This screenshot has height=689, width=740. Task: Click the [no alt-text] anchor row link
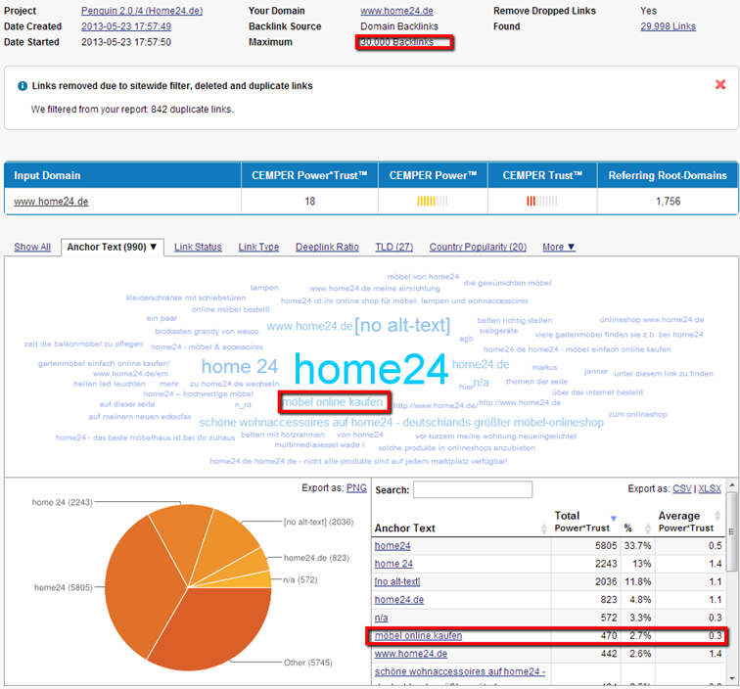click(x=397, y=582)
